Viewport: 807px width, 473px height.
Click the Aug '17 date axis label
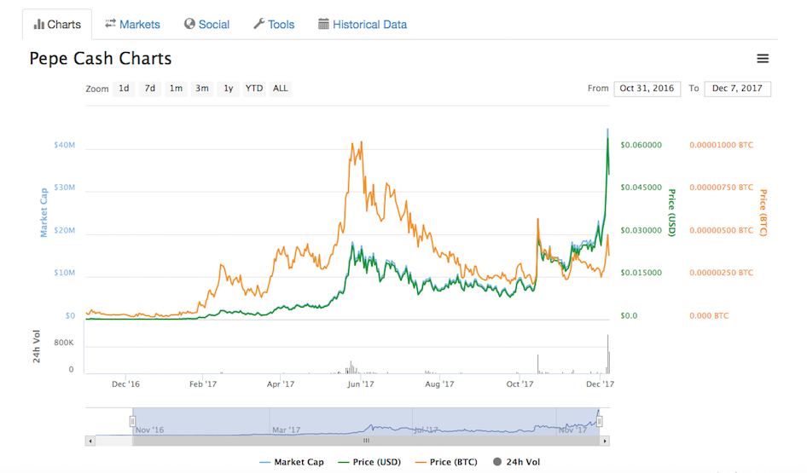[439, 384]
